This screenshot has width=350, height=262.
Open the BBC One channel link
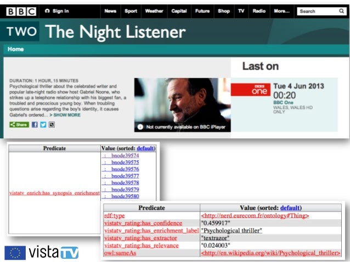(283, 102)
